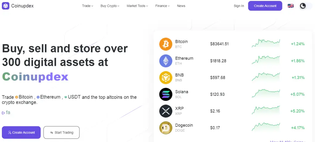
Task: Click the Start Trading button
Action: click(x=62, y=133)
